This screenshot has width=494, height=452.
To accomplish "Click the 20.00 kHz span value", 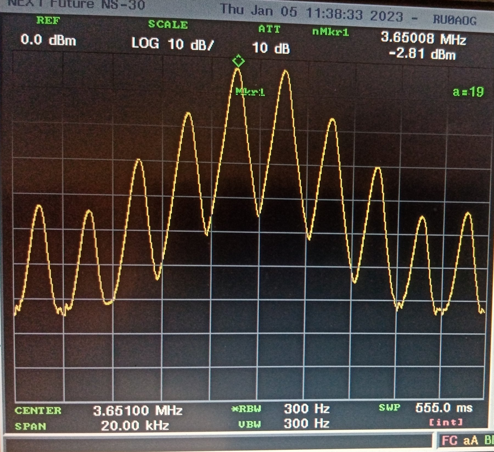I will click(x=135, y=426).
